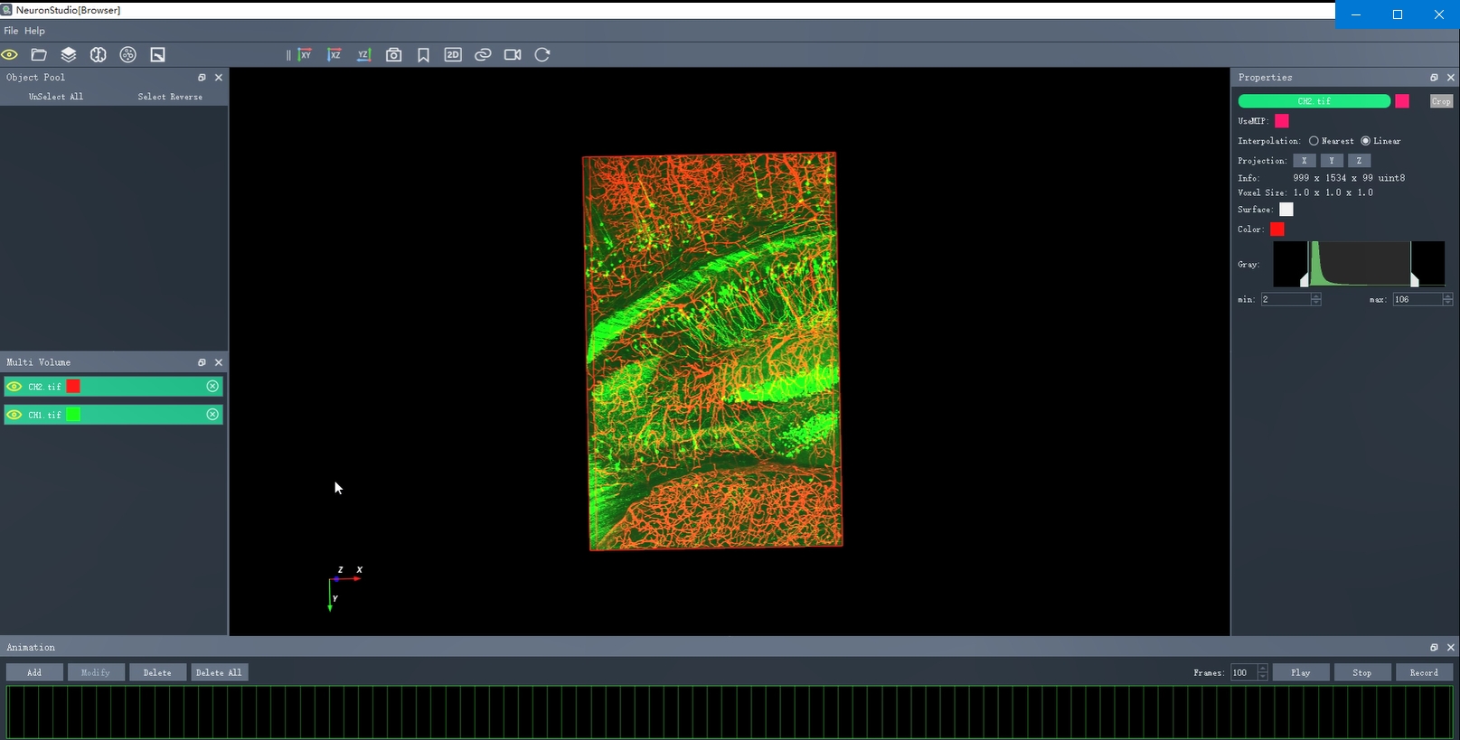
Task: Hide the CH2.tif volume via eye icon
Action: [14, 387]
